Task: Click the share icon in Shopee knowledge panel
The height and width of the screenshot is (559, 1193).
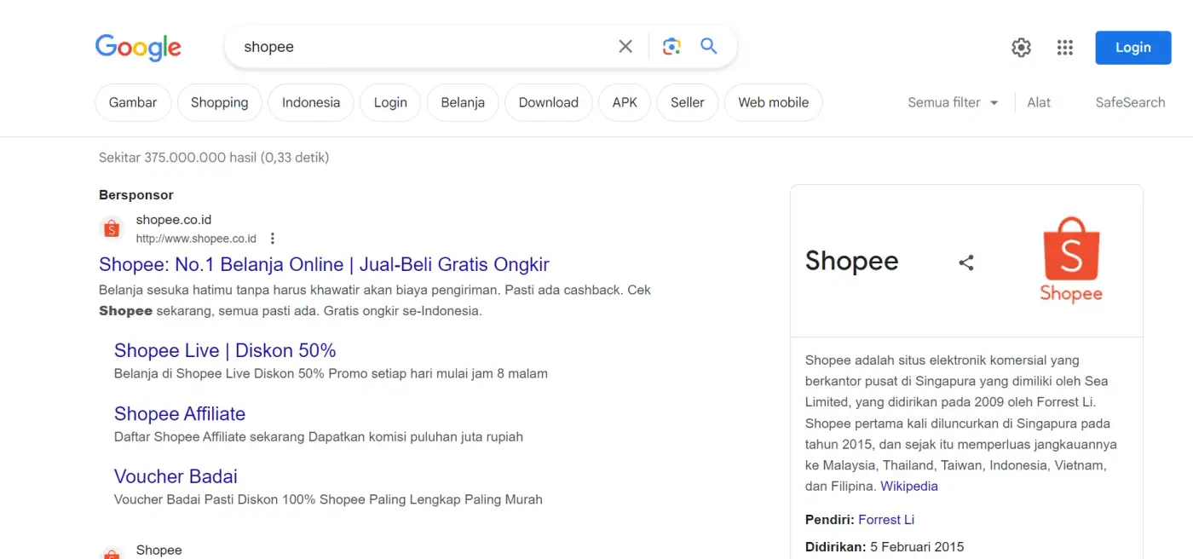Action: click(966, 262)
